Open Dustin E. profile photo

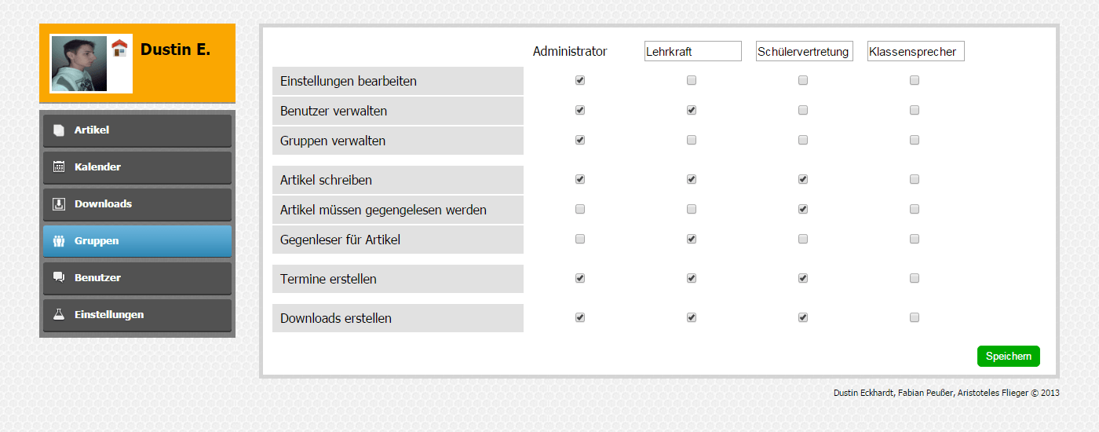point(79,64)
